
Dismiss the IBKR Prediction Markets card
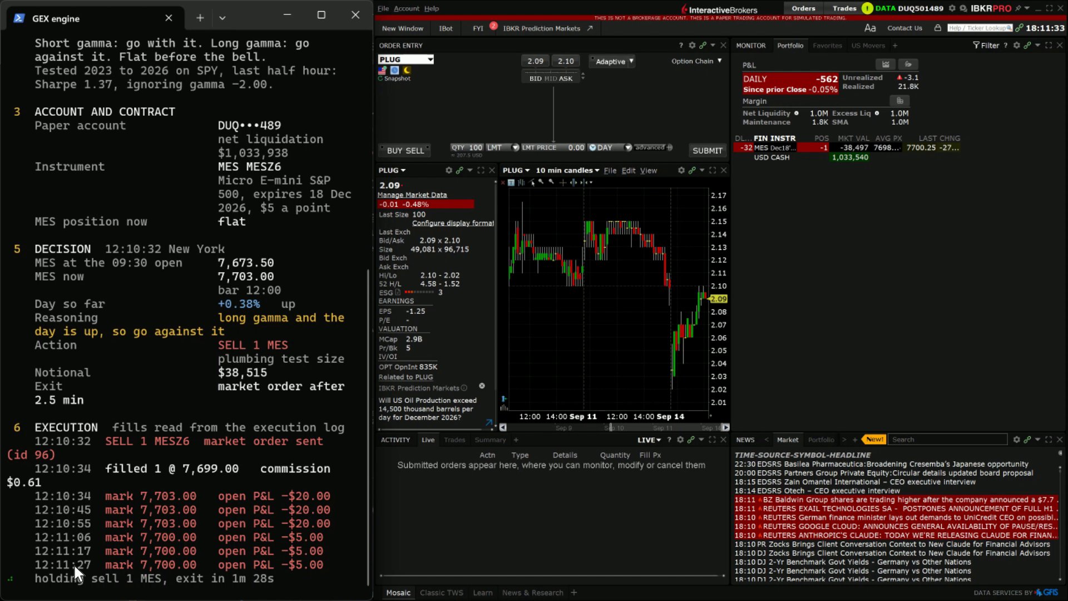(482, 386)
